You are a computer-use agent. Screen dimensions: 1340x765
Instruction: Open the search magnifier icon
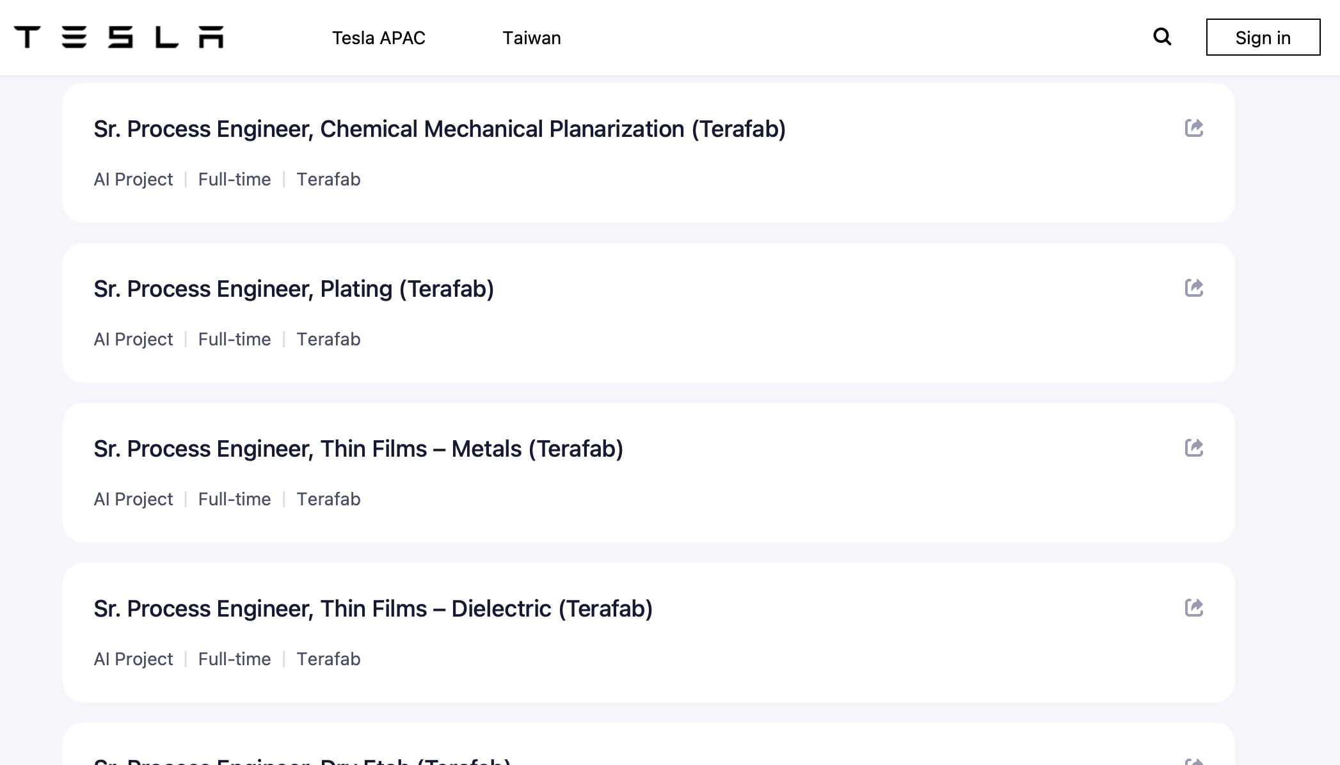coord(1162,37)
